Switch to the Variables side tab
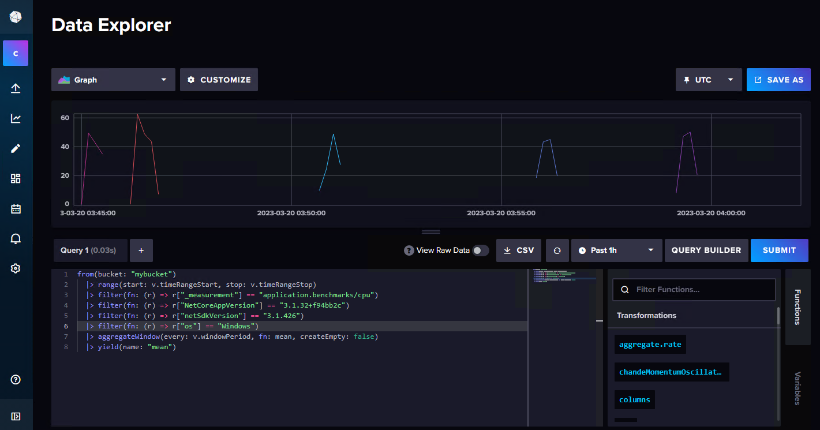Viewport: 820px width, 430px height. tap(798, 388)
